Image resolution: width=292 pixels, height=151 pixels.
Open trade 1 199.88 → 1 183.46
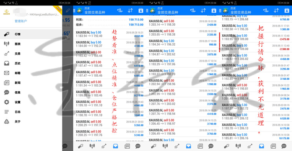[109, 94]
